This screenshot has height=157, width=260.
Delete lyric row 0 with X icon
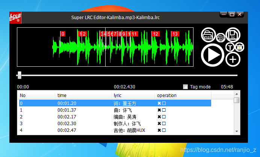159,103
